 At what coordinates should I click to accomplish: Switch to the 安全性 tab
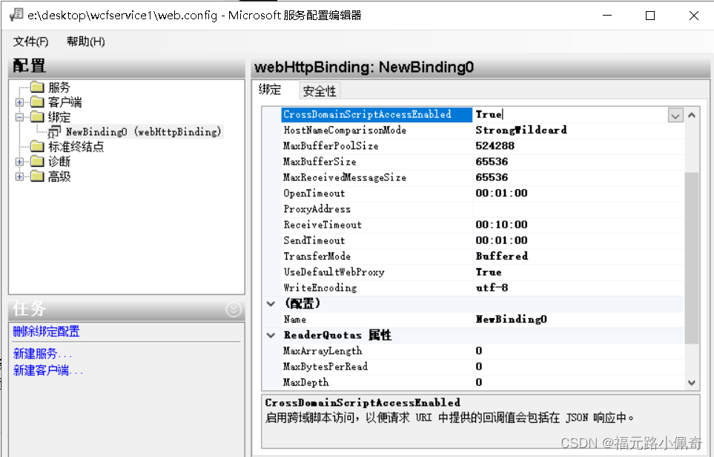tap(320, 91)
